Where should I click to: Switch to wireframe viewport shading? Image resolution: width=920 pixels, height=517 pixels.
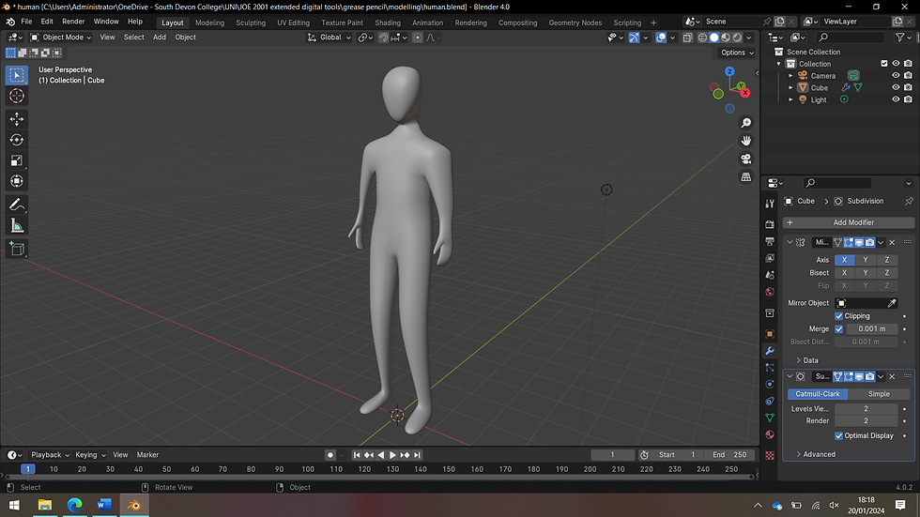pyautogui.click(x=702, y=38)
